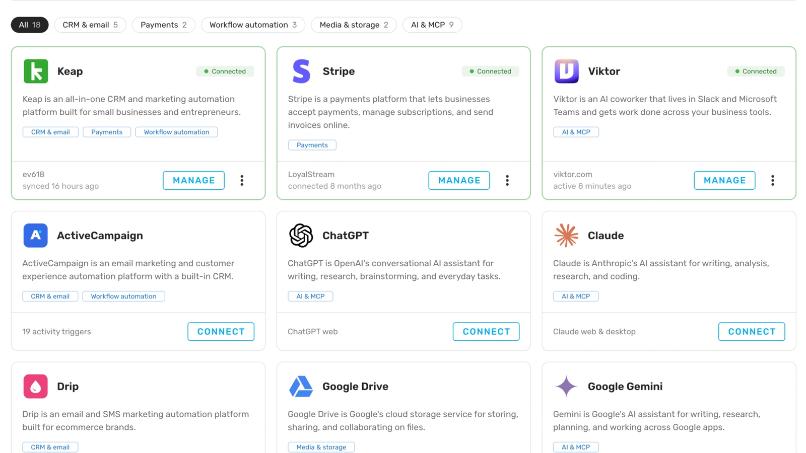This screenshot has width=806, height=453.
Task: Click 'ev618' account text on Keap
Action: tap(34, 174)
